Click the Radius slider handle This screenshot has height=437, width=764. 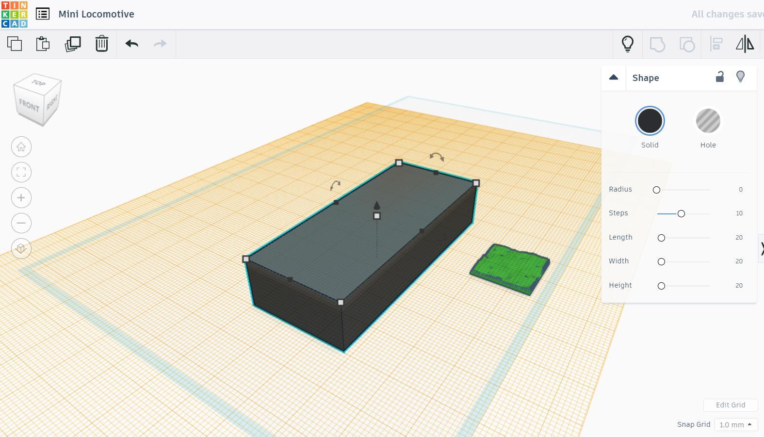click(x=656, y=190)
